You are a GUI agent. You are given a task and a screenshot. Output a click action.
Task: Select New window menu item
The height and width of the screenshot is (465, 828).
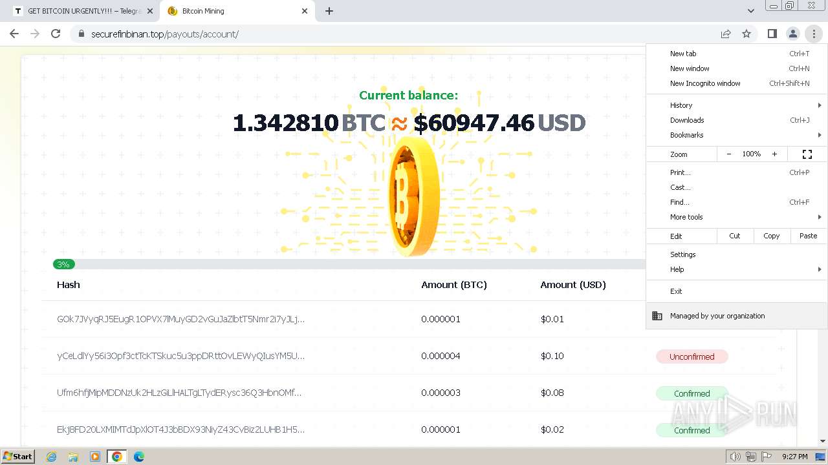737,68
